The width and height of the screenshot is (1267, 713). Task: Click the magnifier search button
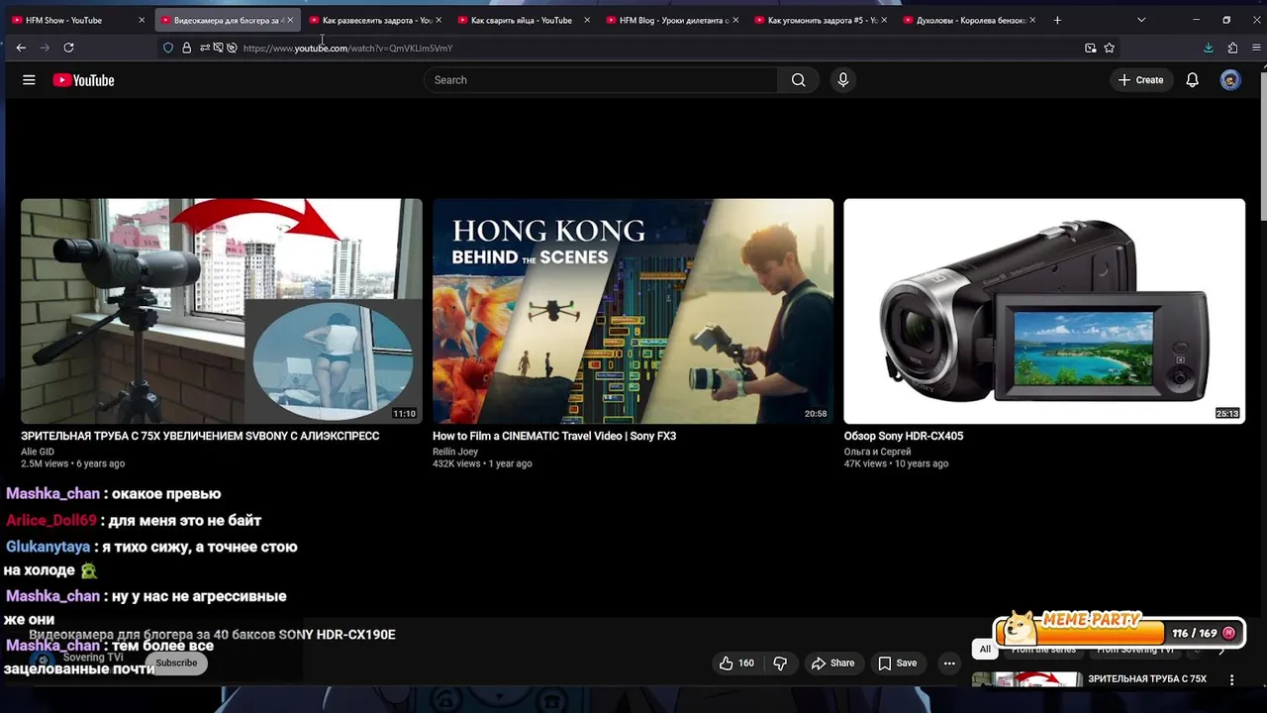[798, 80]
